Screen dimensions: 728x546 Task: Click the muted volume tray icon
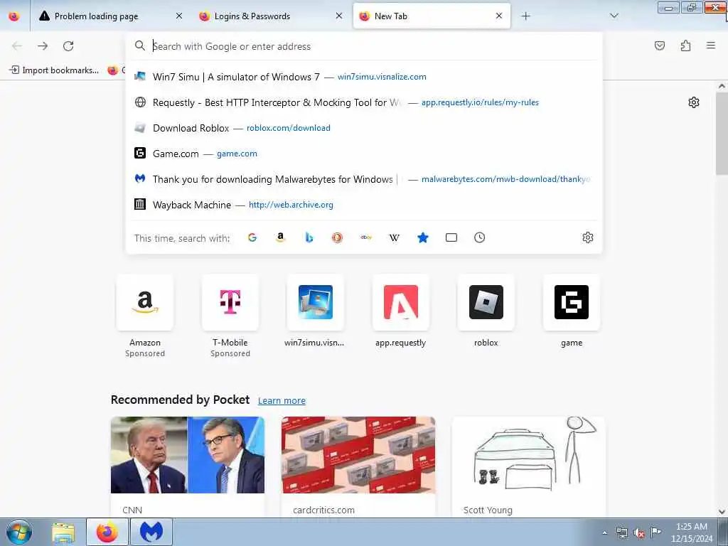pyautogui.click(x=639, y=532)
